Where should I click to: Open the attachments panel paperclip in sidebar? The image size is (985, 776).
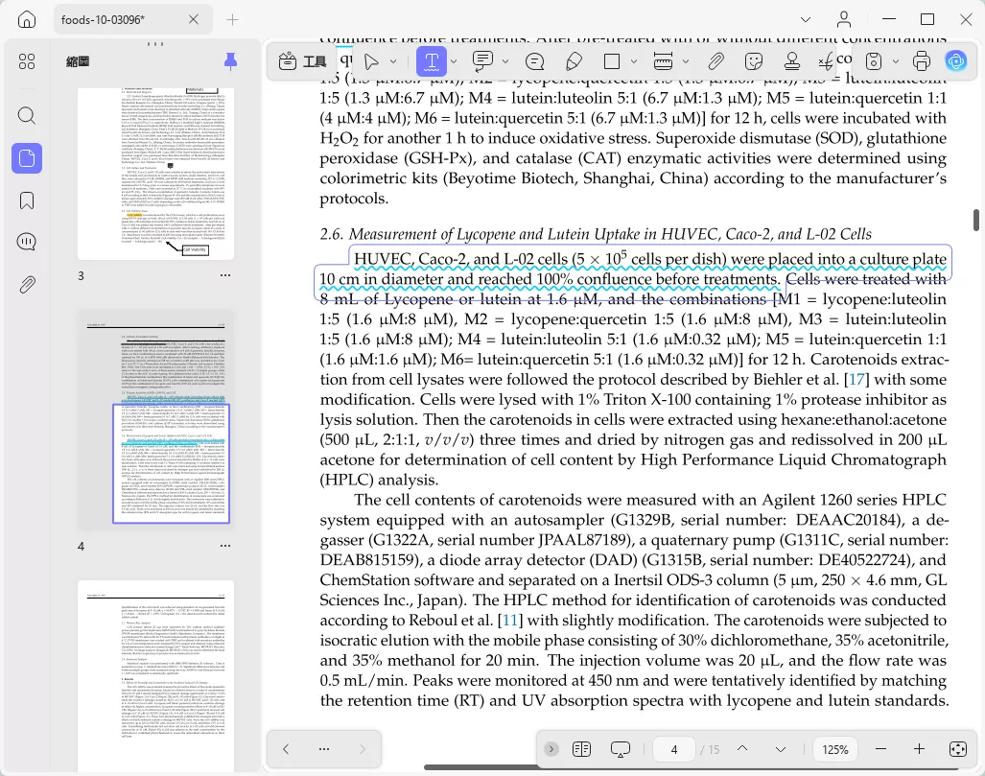27,285
